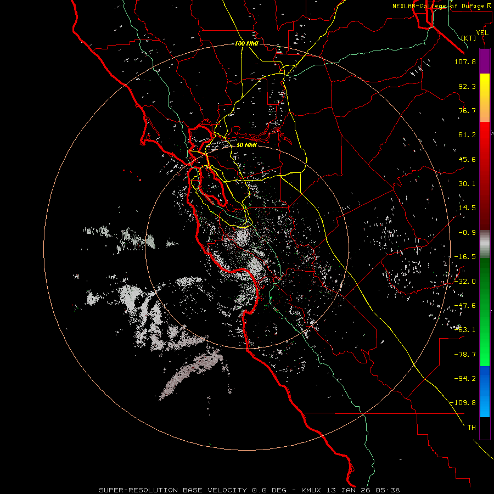Click the 92.3 velocity scale value
Screen dimensions: 494x494
pyautogui.click(x=467, y=86)
